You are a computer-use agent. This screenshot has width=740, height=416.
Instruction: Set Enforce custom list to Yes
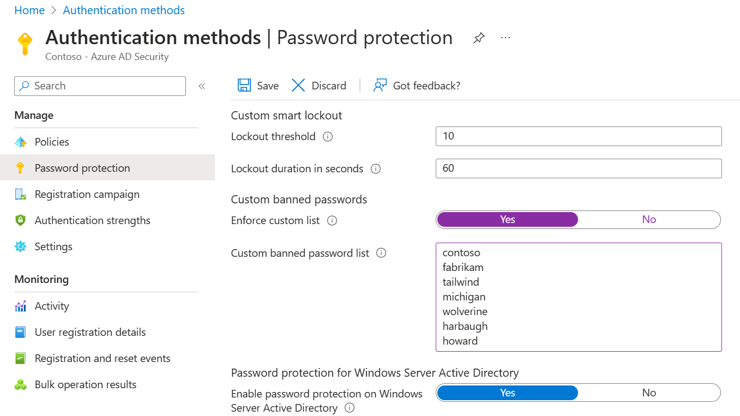[x=508, y=220]
